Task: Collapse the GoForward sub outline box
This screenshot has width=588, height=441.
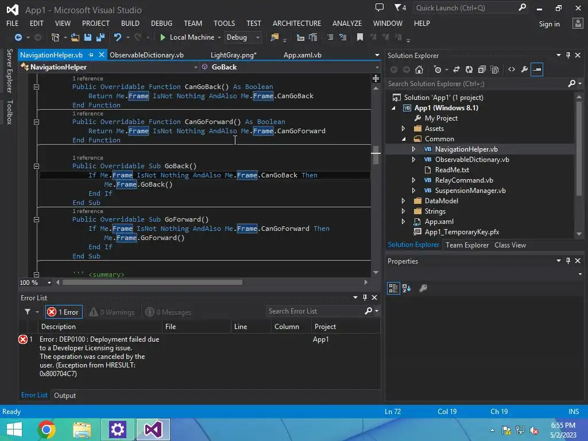Action: (x=36, y=220)
